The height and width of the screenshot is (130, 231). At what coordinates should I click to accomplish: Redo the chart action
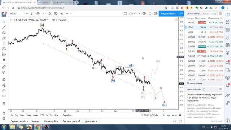(71, 14)
